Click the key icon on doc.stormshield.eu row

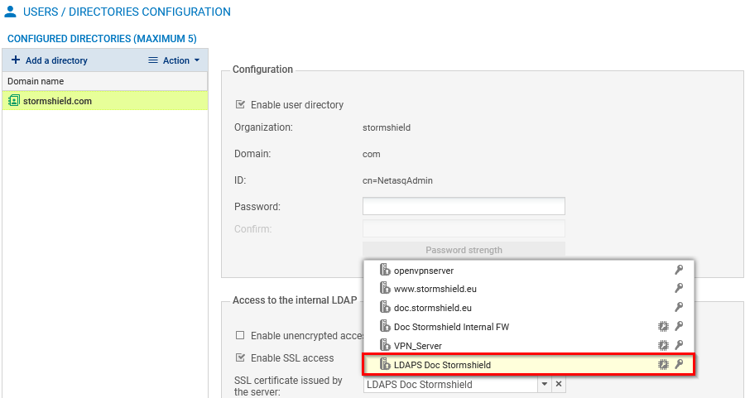click(x=679, y=308)
